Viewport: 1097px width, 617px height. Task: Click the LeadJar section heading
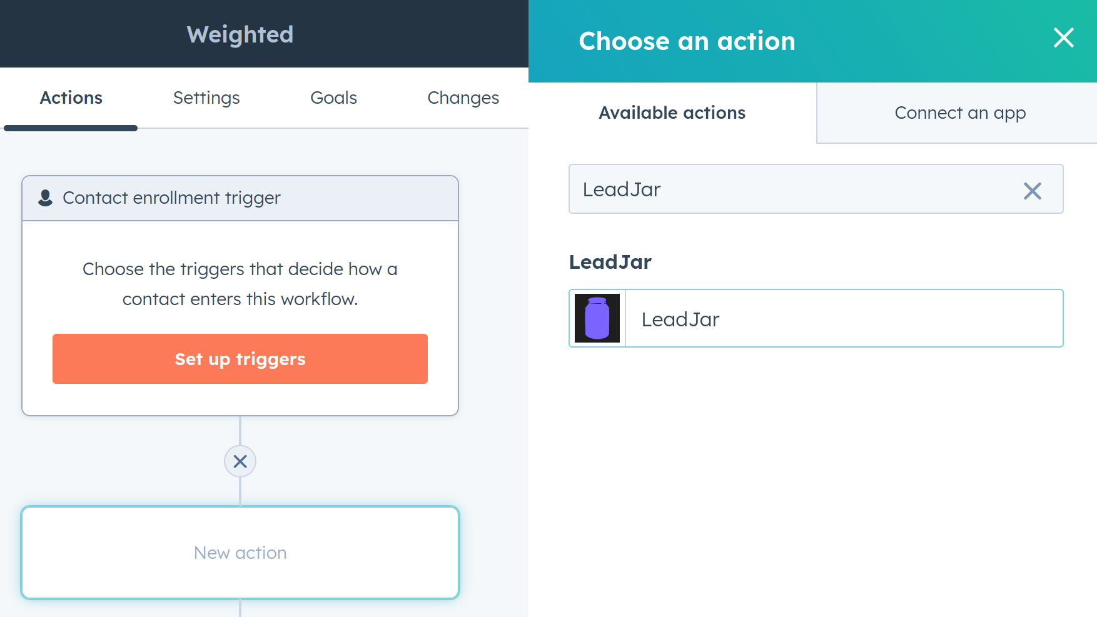pos(610,262)
